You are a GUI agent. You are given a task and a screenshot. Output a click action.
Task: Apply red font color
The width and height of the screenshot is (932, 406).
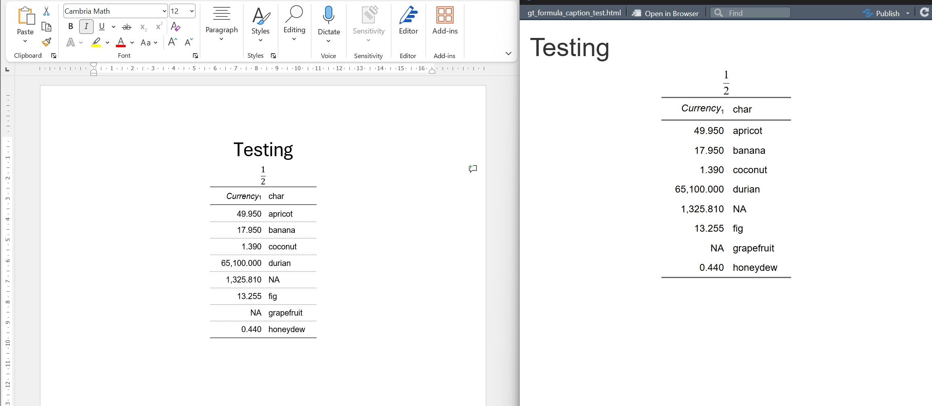(x=121, y=42)
